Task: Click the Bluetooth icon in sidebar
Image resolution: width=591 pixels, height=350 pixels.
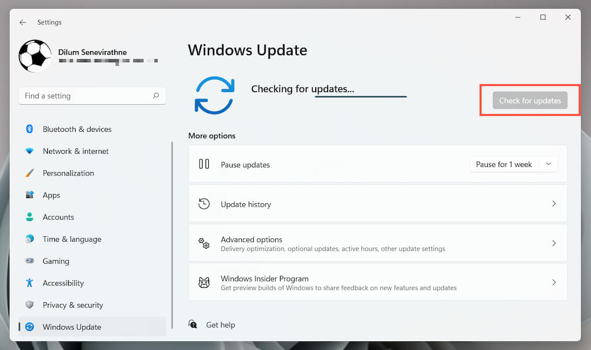Action: coord(29,129)
